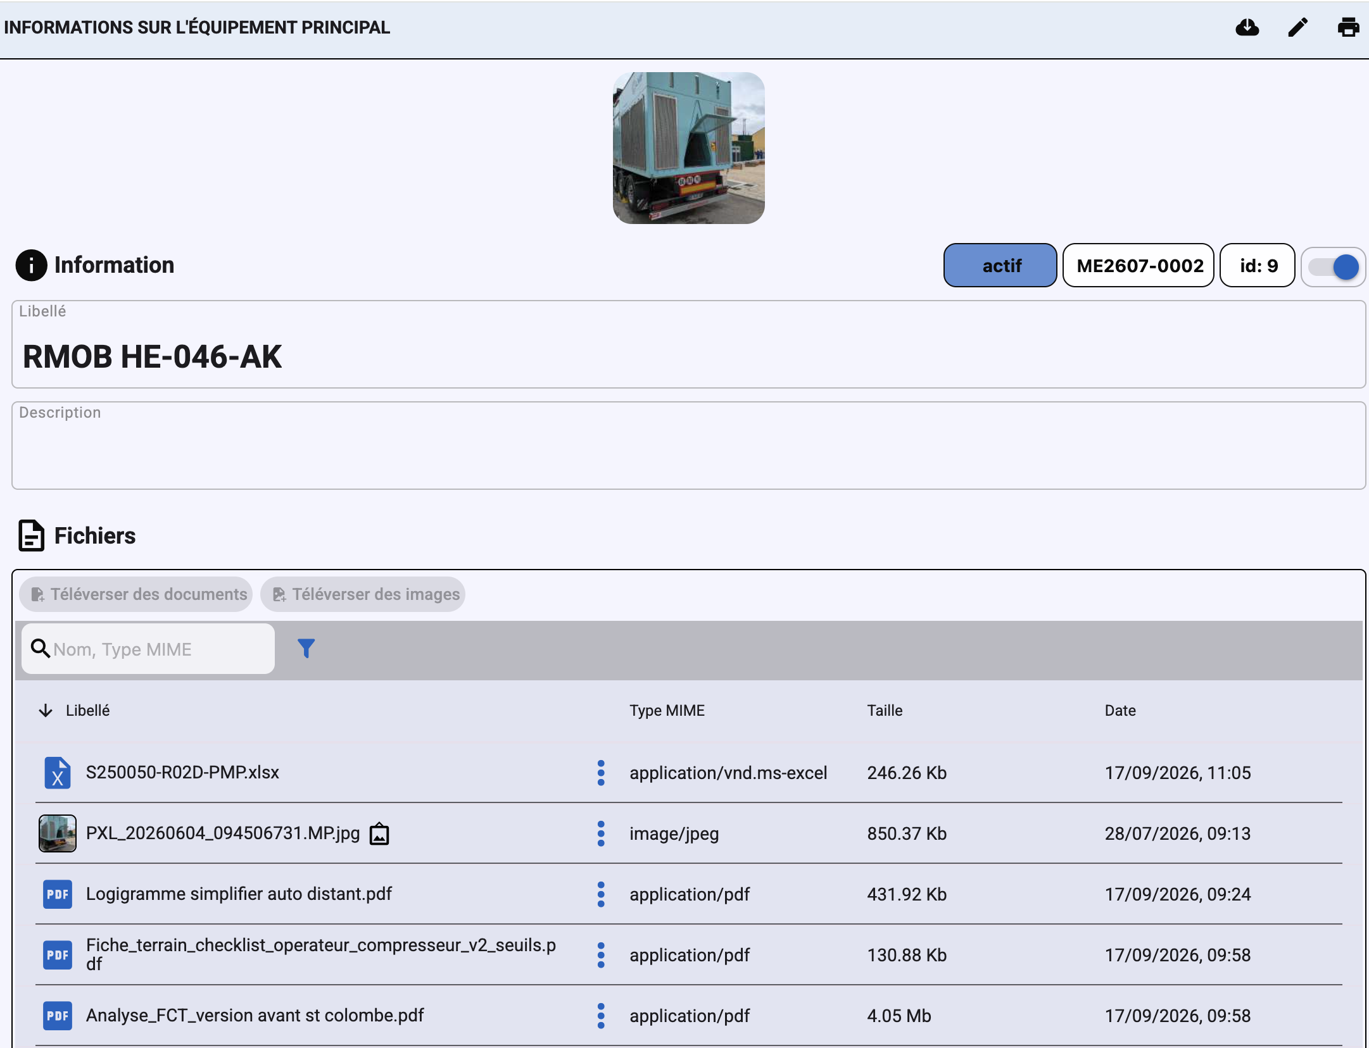The height and width of the screenshot is (1048, 1369).
Task: Click the 130.88 Kb size cell
Action: pos(907,956)
